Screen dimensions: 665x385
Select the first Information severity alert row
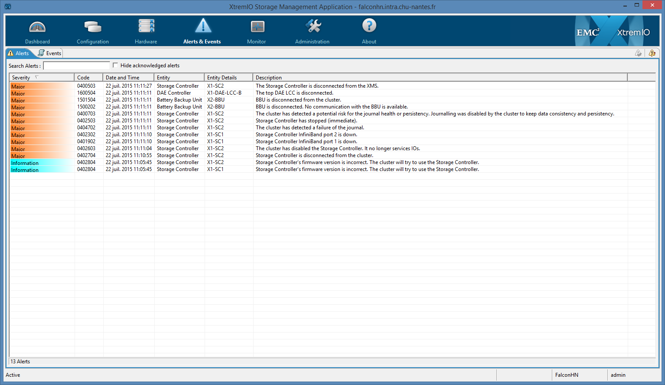pos(173,162)
